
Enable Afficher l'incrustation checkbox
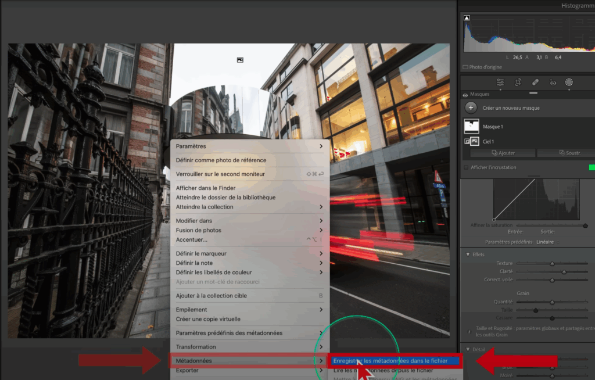tap(465, 167)
